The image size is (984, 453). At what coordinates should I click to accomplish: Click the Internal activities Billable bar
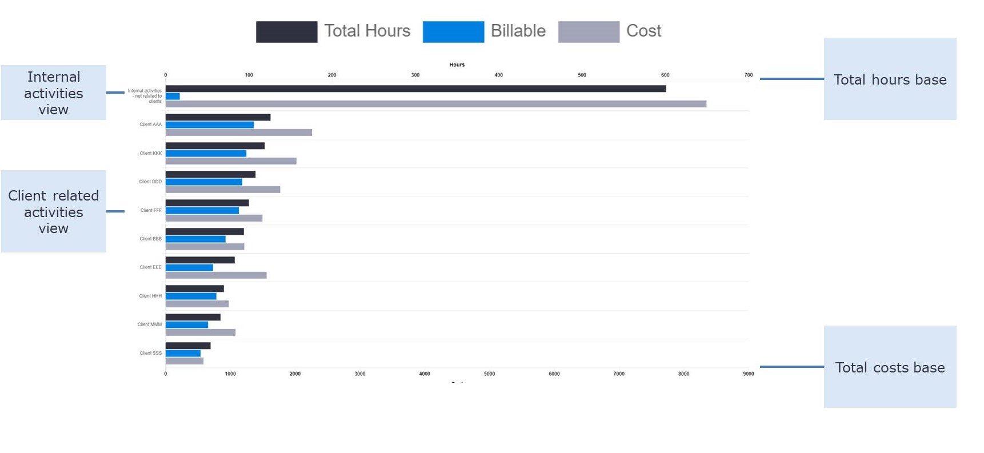coord(173,96)
